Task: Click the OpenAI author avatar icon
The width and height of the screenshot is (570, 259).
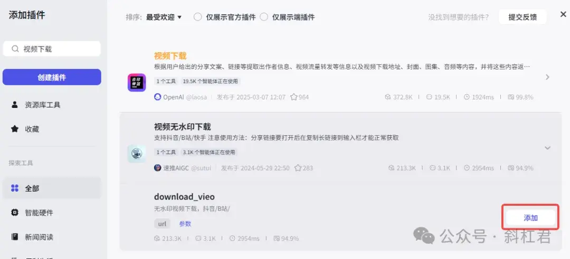Action: (157, 97)
